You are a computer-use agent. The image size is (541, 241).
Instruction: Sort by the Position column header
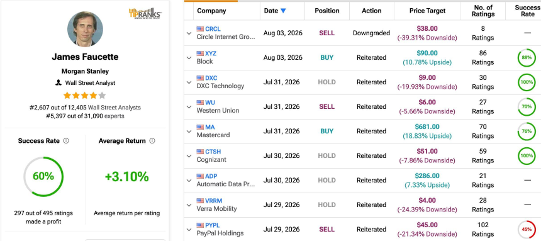click(x=326, y=11)
